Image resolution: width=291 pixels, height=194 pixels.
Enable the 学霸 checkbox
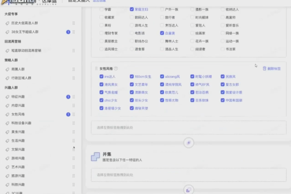coord(101,9)
